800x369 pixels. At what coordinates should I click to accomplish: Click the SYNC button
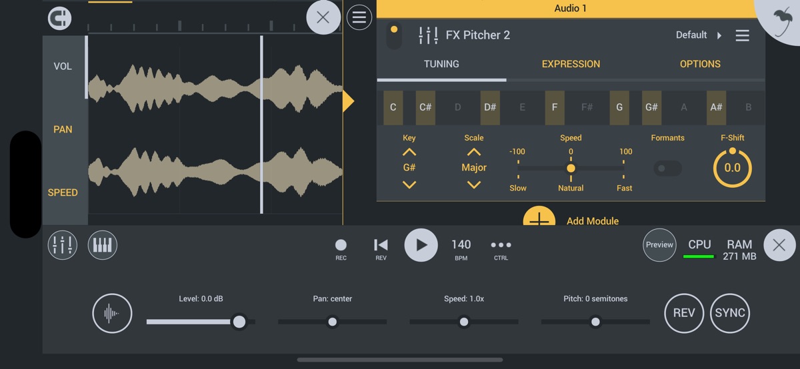click(729, 313)
